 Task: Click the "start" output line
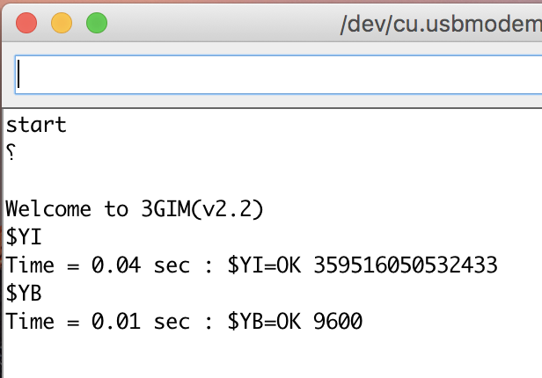pyautogui.click(x=36, y=125)
